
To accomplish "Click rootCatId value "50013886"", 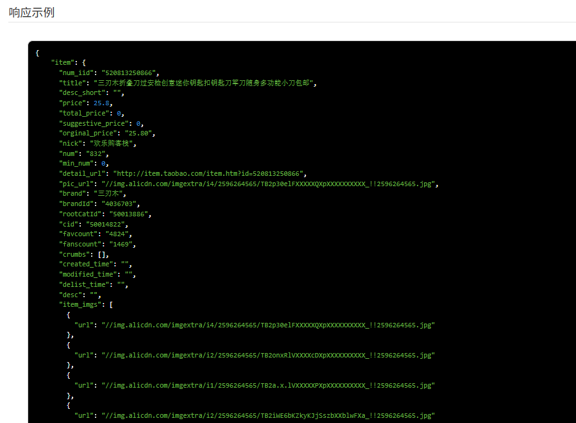I will tap(128, 214).
